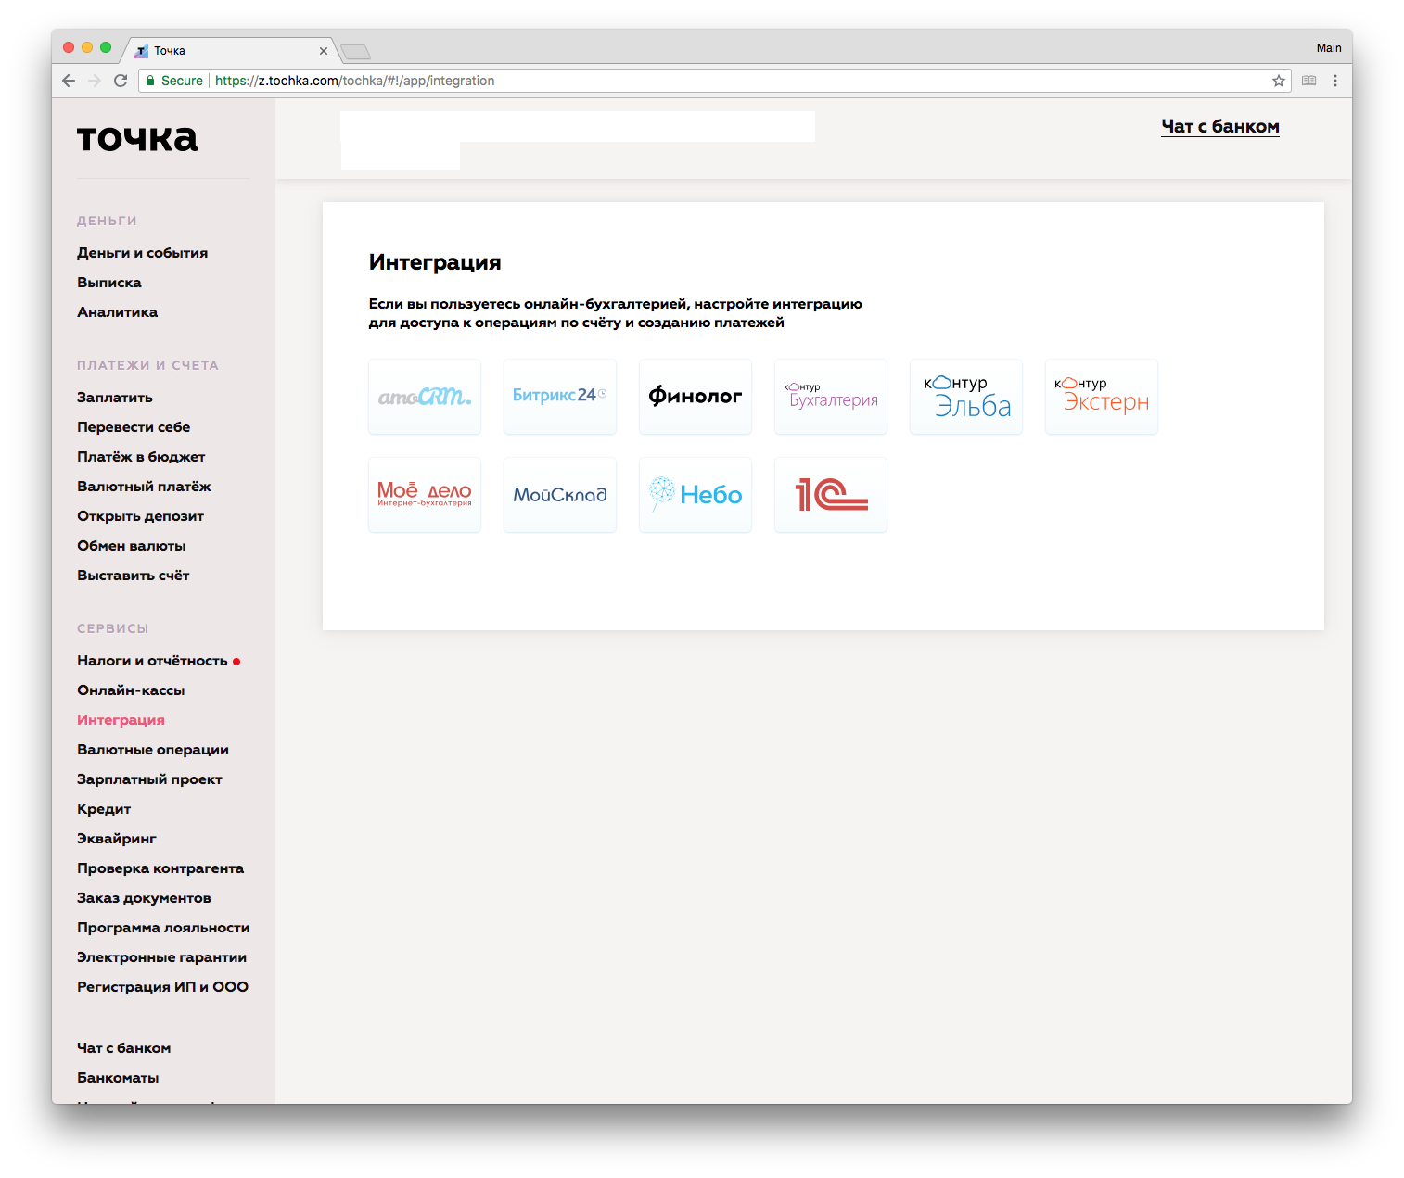The image size is (1404, 1178).
Task: Go to Зарплатный проект
Action: click(x=149, y=779)
